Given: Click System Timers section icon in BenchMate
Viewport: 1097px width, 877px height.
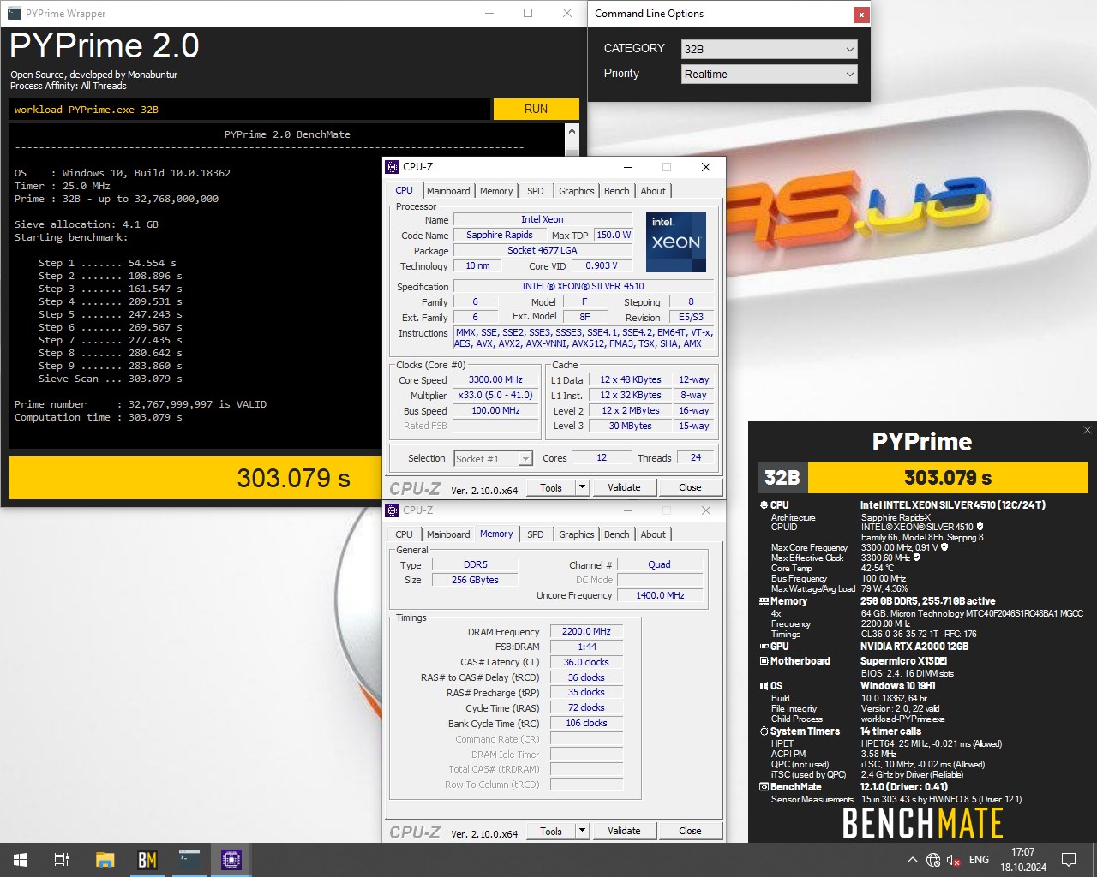Looking at the screenshot, I should click(x=764, y=731).
